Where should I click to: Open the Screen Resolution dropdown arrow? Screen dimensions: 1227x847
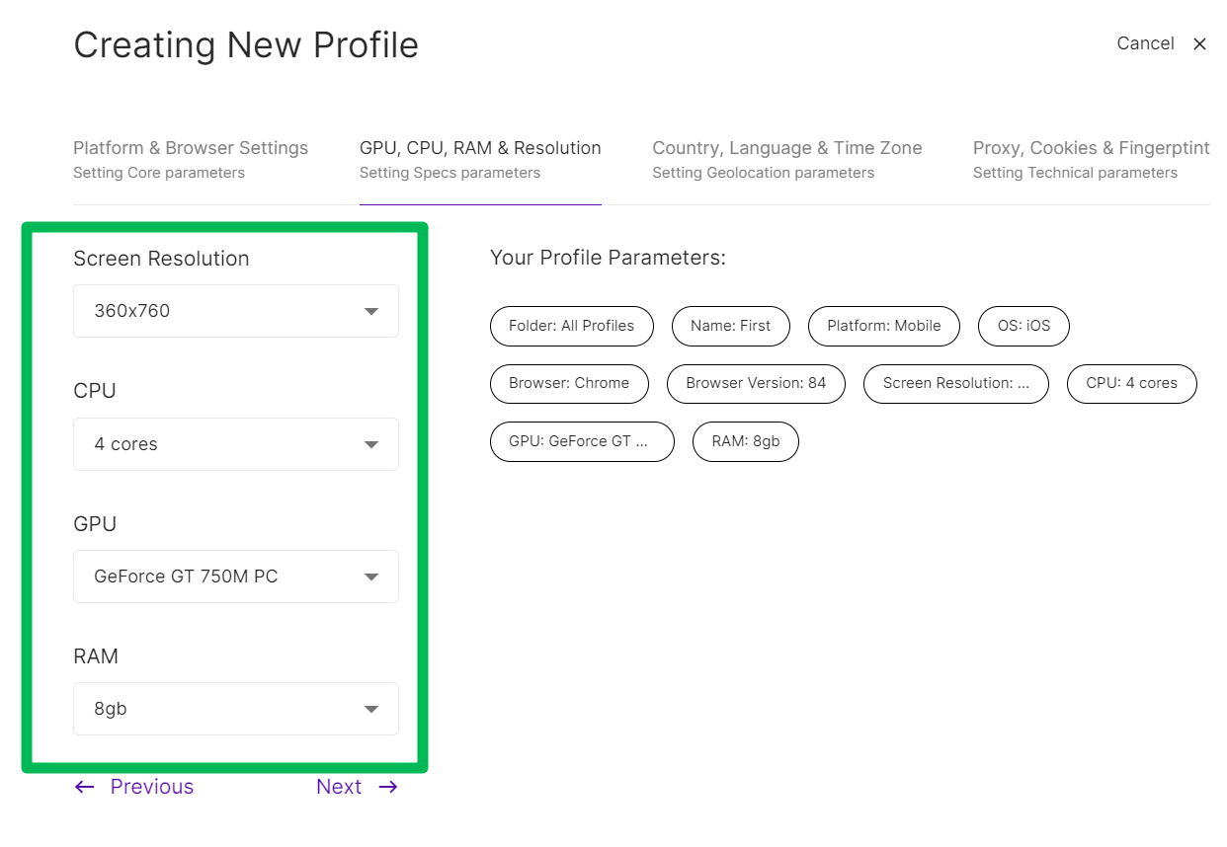pos(371,311)
